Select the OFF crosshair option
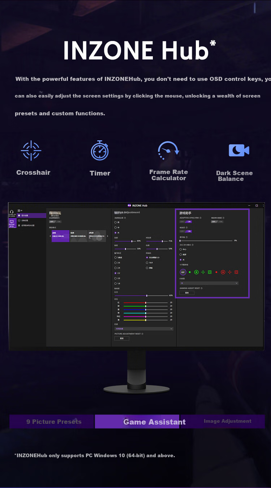271x488 pixels. coord(183,272)
